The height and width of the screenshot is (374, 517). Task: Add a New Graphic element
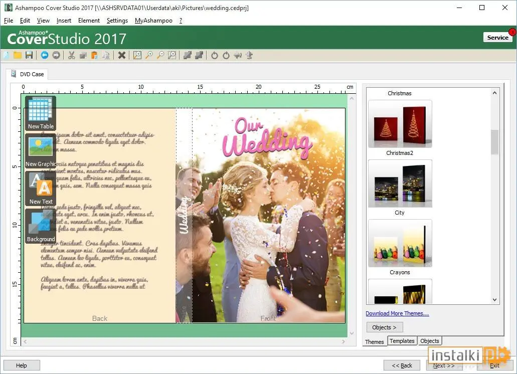click(x=41, y=151)
